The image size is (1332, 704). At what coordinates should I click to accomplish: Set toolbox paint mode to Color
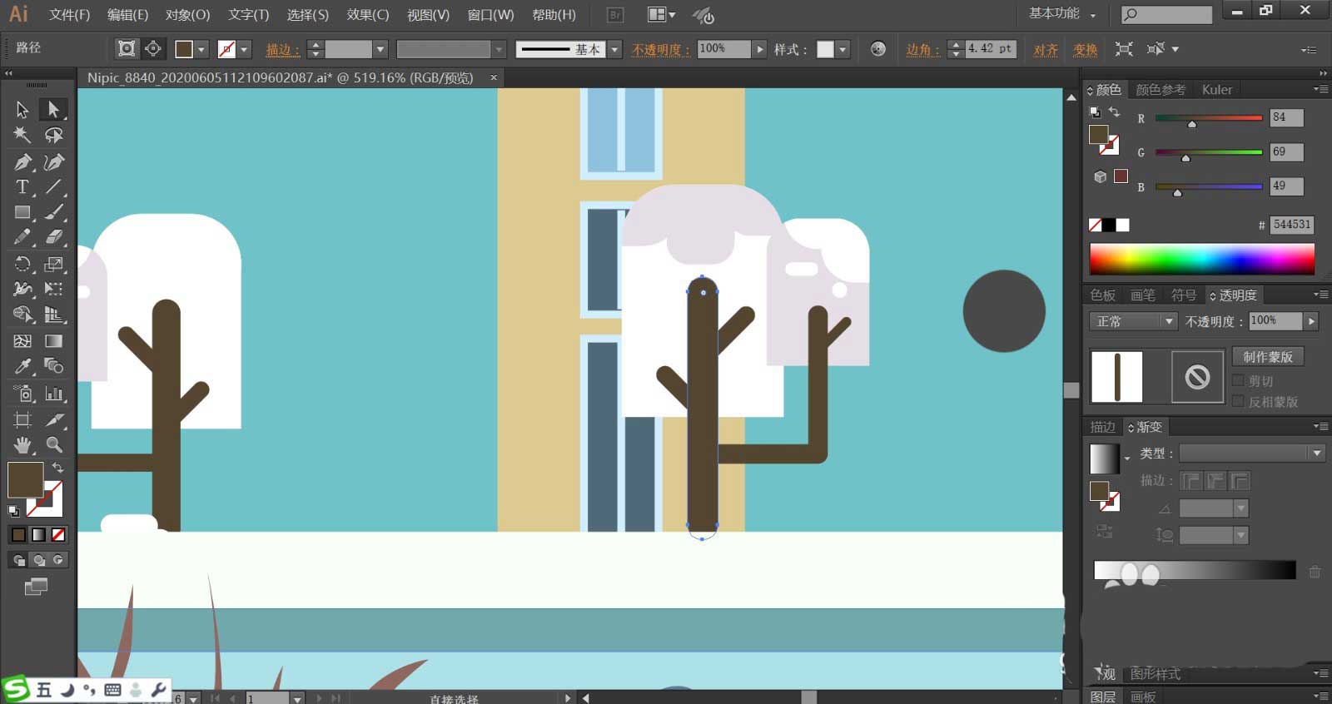click(x=18, y=534)
